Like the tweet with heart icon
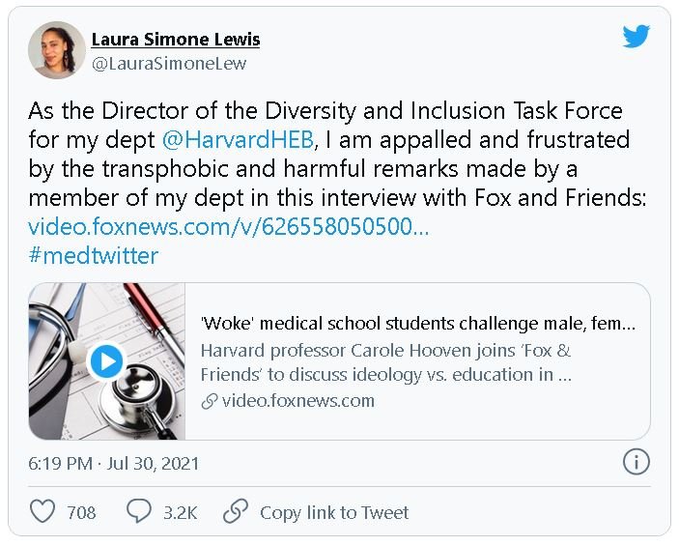The height and width of the screenshot is (546, 679). pos(42,511)
